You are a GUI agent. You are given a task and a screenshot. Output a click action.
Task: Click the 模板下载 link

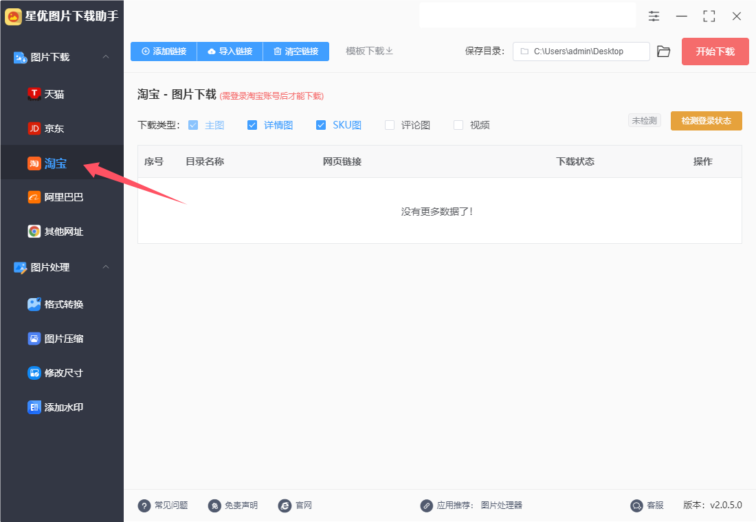pos(369,51)
